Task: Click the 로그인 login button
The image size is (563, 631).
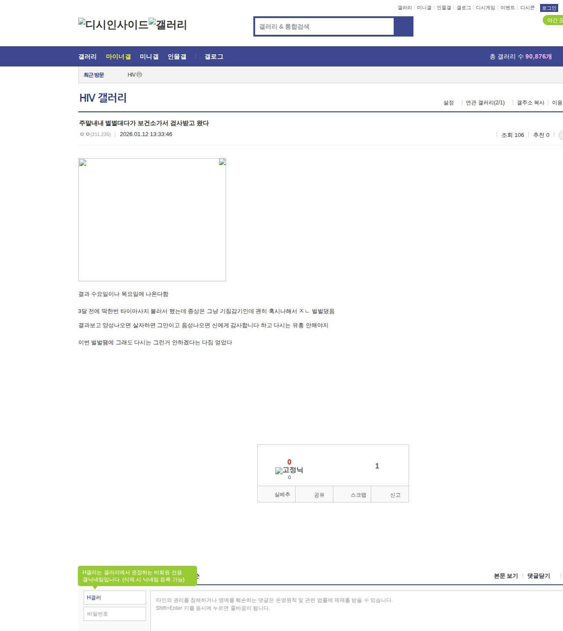Action: coord(548,8)
